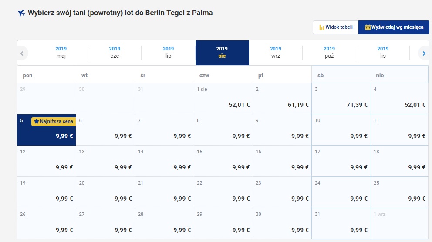Switch to the 2019 lip tab
The width and height of the screenshot is (432, 242).
tap(169, 53)
